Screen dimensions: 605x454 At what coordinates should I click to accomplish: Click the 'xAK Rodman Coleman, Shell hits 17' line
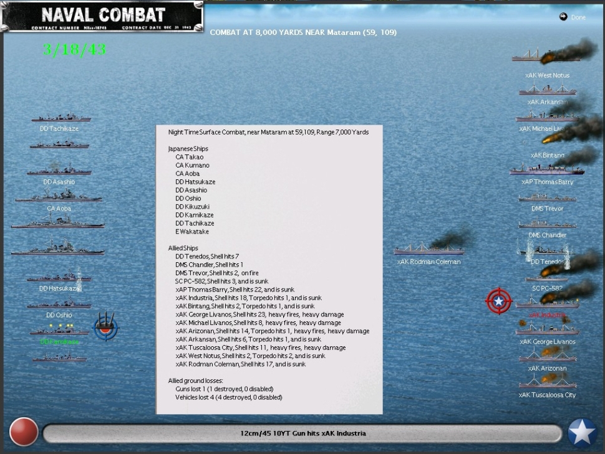click(x=240, y=364)
